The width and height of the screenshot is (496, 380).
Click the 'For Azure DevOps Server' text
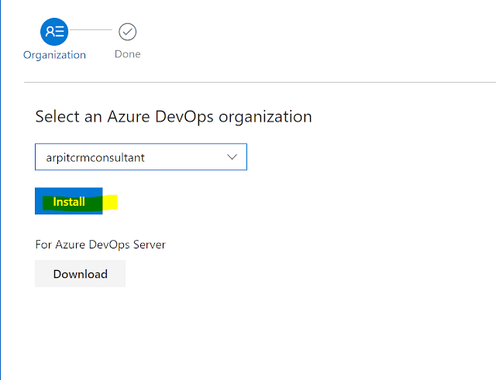[x=101, y=245]
